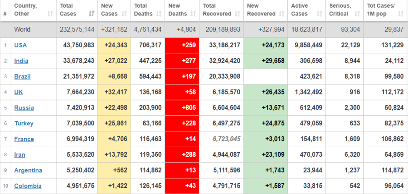The height and width of the screenshot is (194, 408).
Task: Sort table by Total Deaths arrow icon
Action: 159,14
